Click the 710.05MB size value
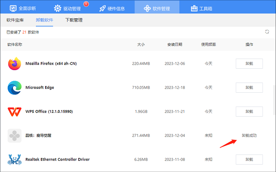 pos(141,88)
